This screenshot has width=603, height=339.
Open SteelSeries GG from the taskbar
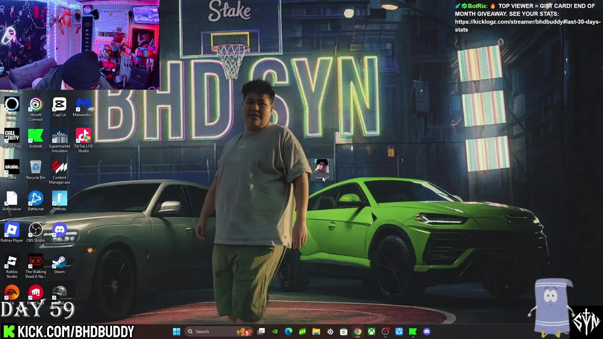[x=330, y=331]
